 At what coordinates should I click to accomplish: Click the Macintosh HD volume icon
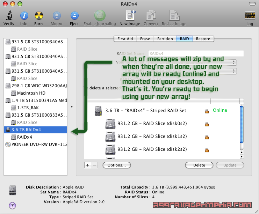[x=14, y=93]
